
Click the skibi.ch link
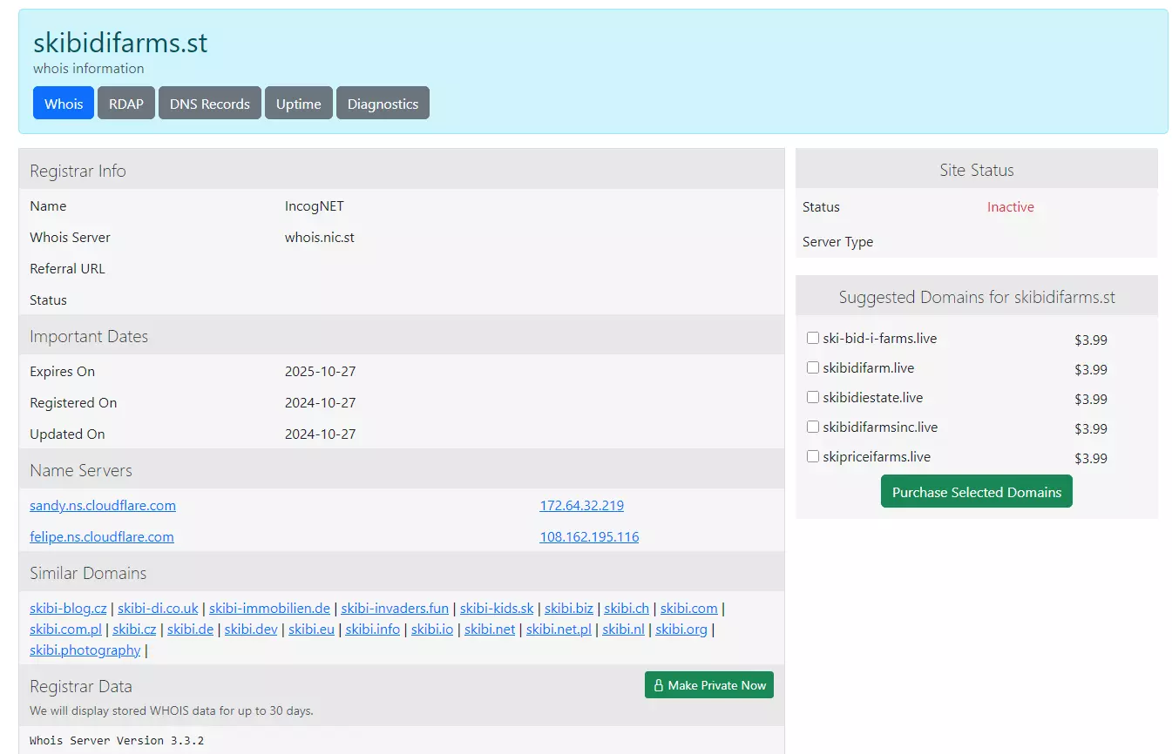coord(627,608)
